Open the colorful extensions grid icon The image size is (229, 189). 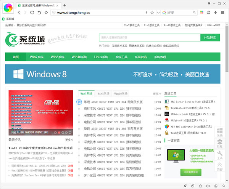tap(202, 13)
